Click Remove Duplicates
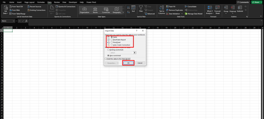The image size is (264, 119). click(x=175, y=10)
